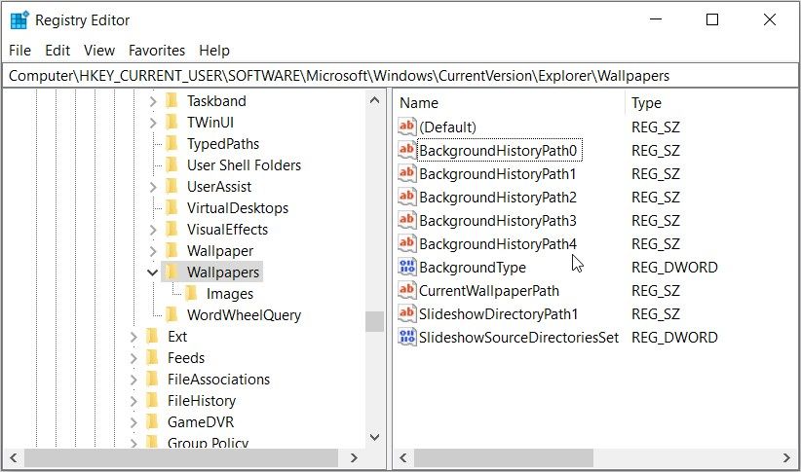Click the string icon of (Default) value
Viewport: 801px width, 472px height.
click(407, 127)
